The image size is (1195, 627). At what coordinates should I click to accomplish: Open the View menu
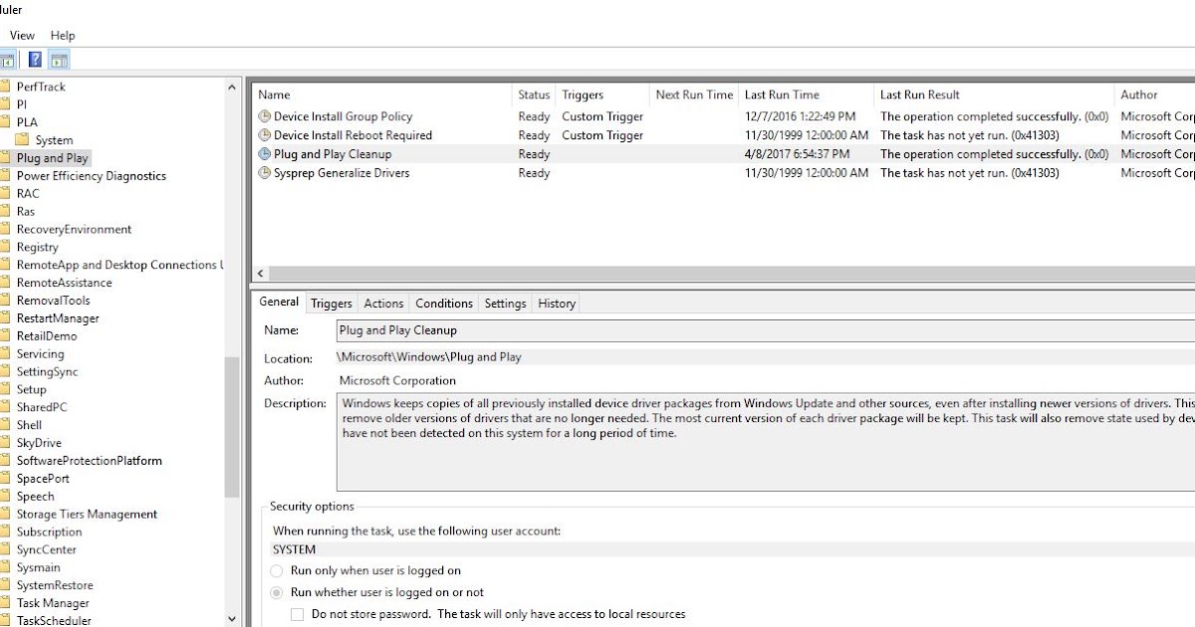click(22, 35)
